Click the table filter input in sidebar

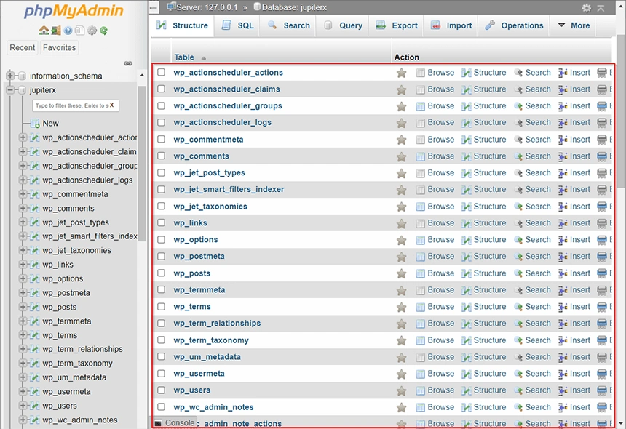(70, 105)
